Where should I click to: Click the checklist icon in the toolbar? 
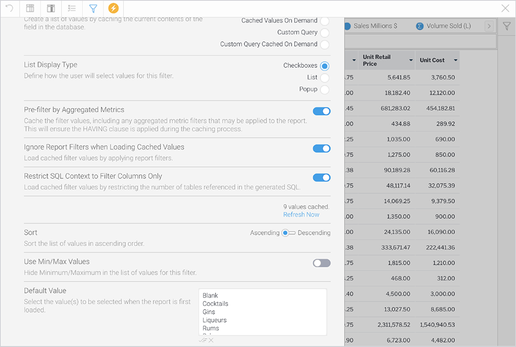(72, 8)
